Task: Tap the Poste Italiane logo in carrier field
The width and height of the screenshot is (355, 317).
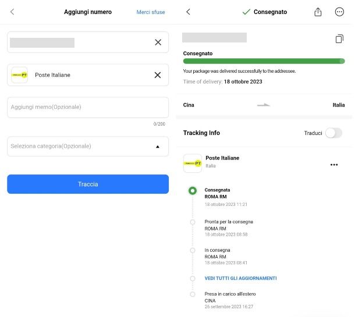Action: click(19, 75)
